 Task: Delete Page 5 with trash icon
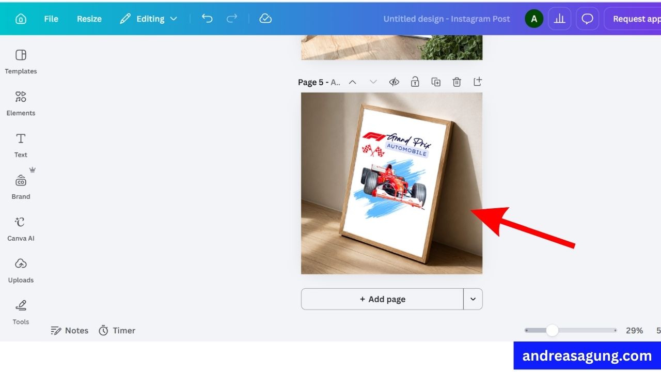tap(457, 82)
